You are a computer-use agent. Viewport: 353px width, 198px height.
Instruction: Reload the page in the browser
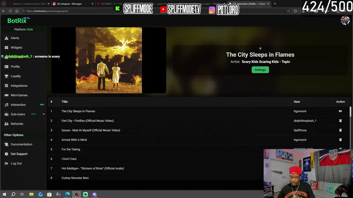pyautogui.click(x=10, y=11)
